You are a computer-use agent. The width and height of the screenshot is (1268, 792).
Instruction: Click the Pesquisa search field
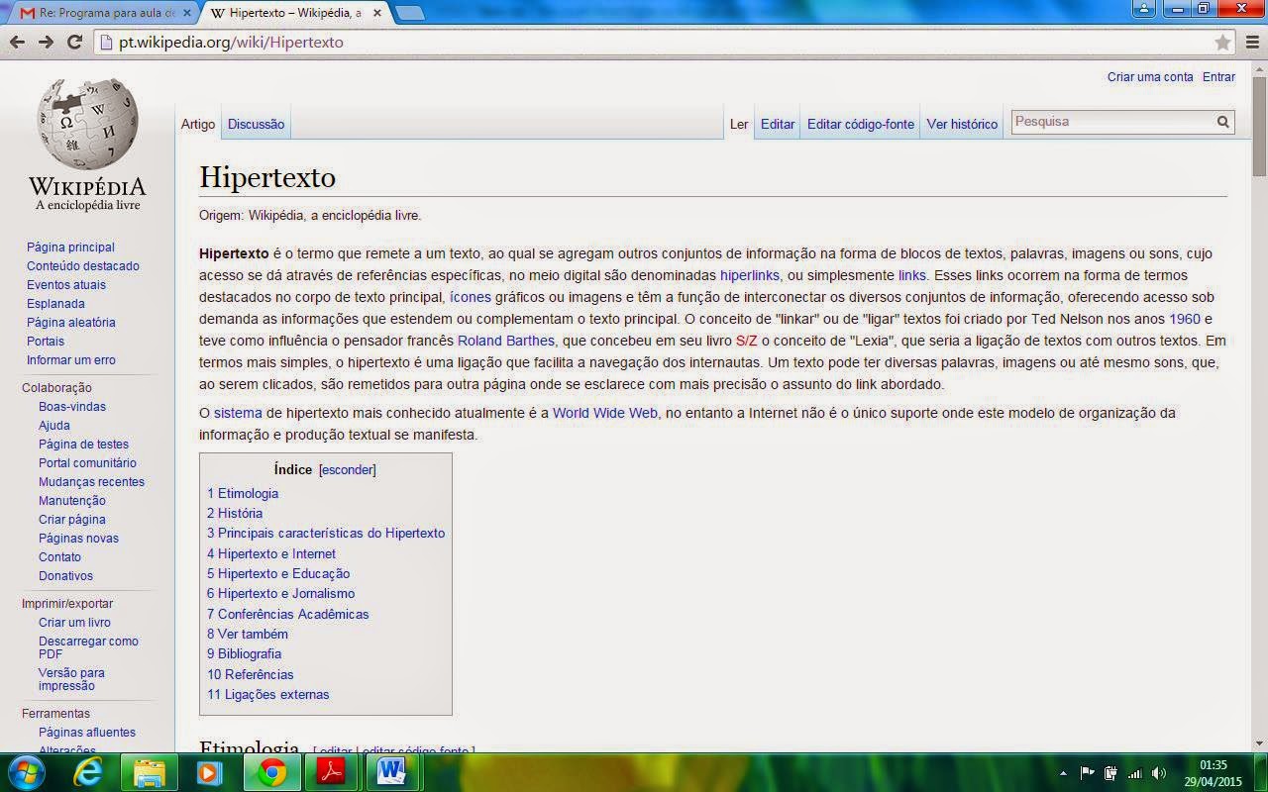1111,122
